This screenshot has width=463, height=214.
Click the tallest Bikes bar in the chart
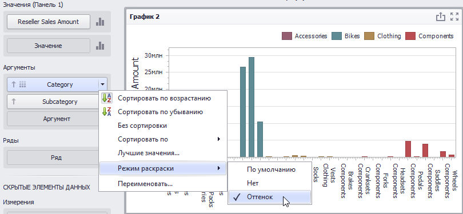coord(252,107)
